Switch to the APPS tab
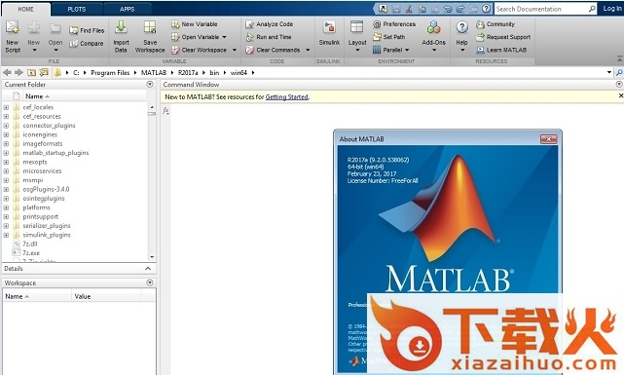The image size is (624, 375). (128, 9)
